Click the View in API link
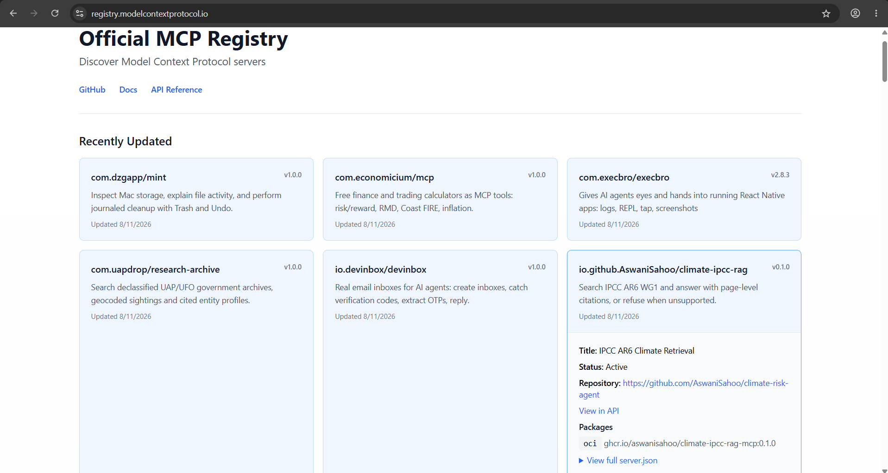888x473 pixels. click(x=599, y=411)
